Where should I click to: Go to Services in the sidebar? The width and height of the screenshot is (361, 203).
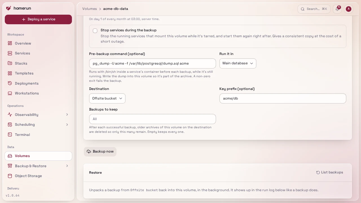[38, 53]
